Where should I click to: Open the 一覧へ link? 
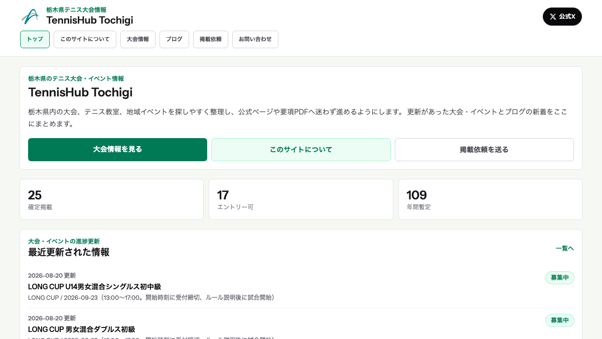tap(564, 248)
